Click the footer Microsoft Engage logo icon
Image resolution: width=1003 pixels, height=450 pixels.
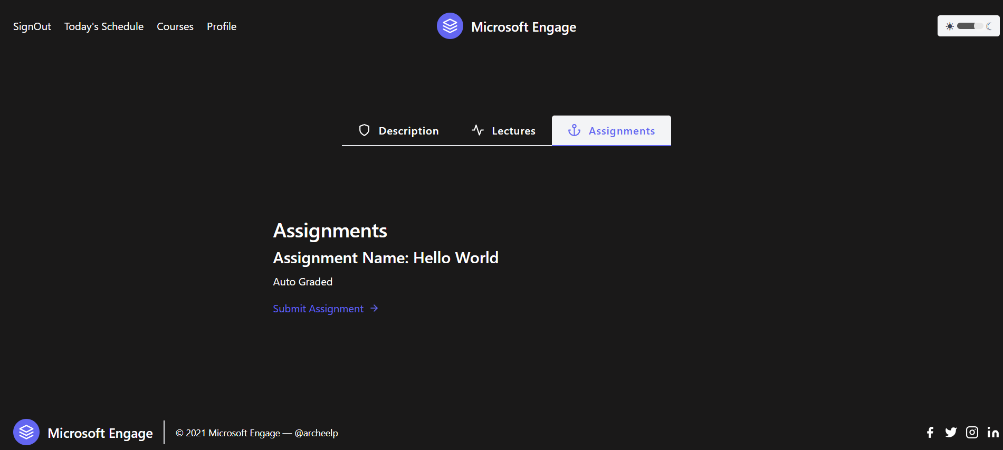click(26, 432)
